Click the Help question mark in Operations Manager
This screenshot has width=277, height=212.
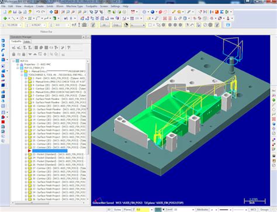coord(68,47)
